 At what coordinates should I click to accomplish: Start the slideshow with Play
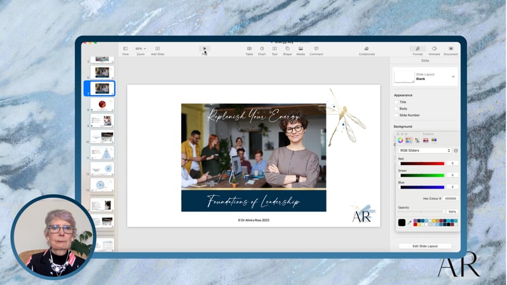point(205,48)
